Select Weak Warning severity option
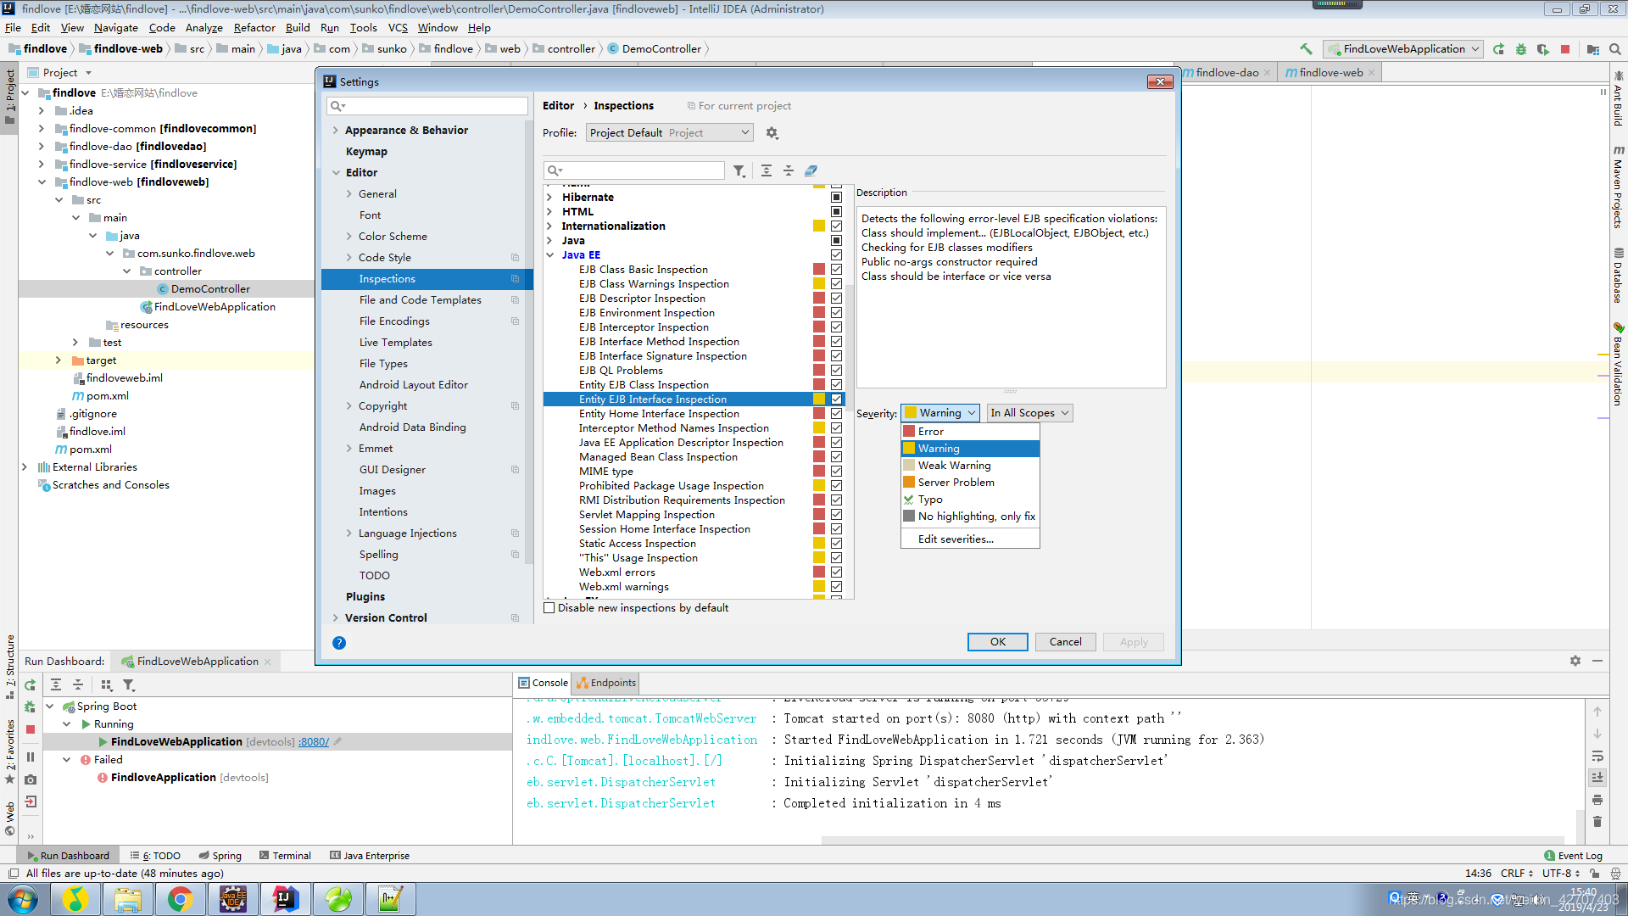Viewport: 1628px width, 916px height. coord(970,466)
